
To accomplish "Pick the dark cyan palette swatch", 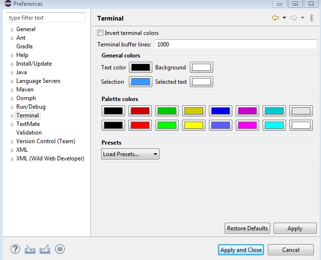I will tap(274, 111).
